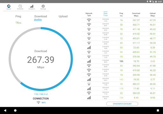Tap the download graph thumbnail under Download
The width and height of the screenshot is (163, 114).
pos(38,20)
